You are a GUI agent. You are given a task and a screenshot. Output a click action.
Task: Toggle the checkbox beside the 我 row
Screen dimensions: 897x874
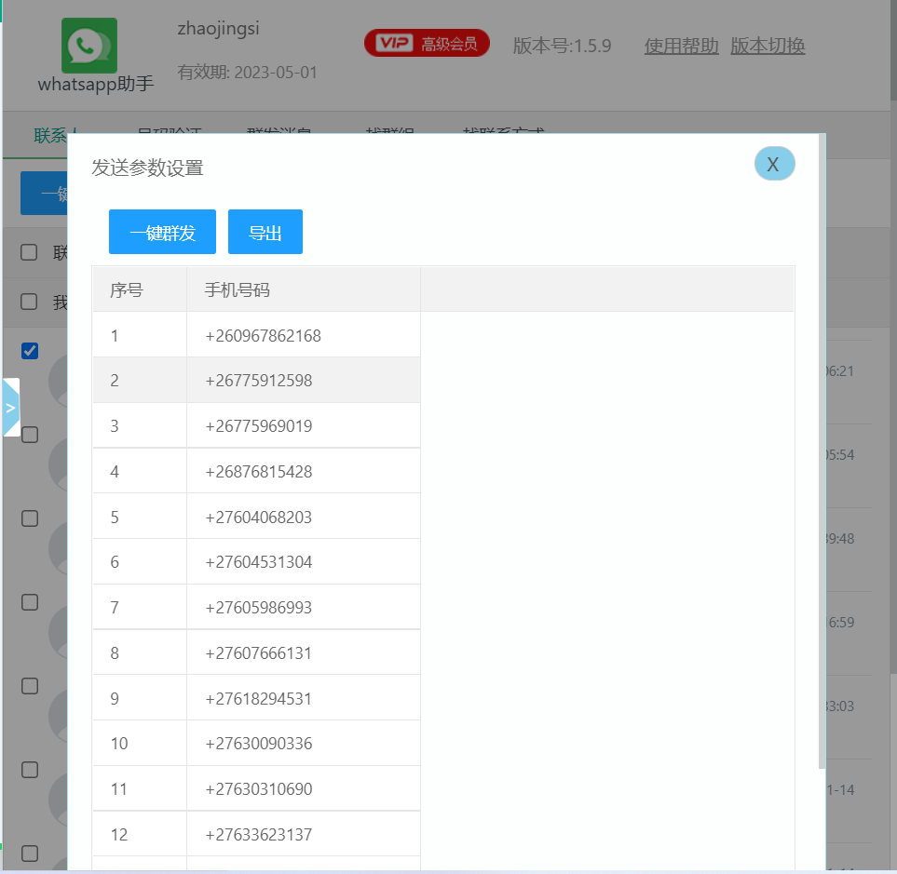[x=30, y=302]
